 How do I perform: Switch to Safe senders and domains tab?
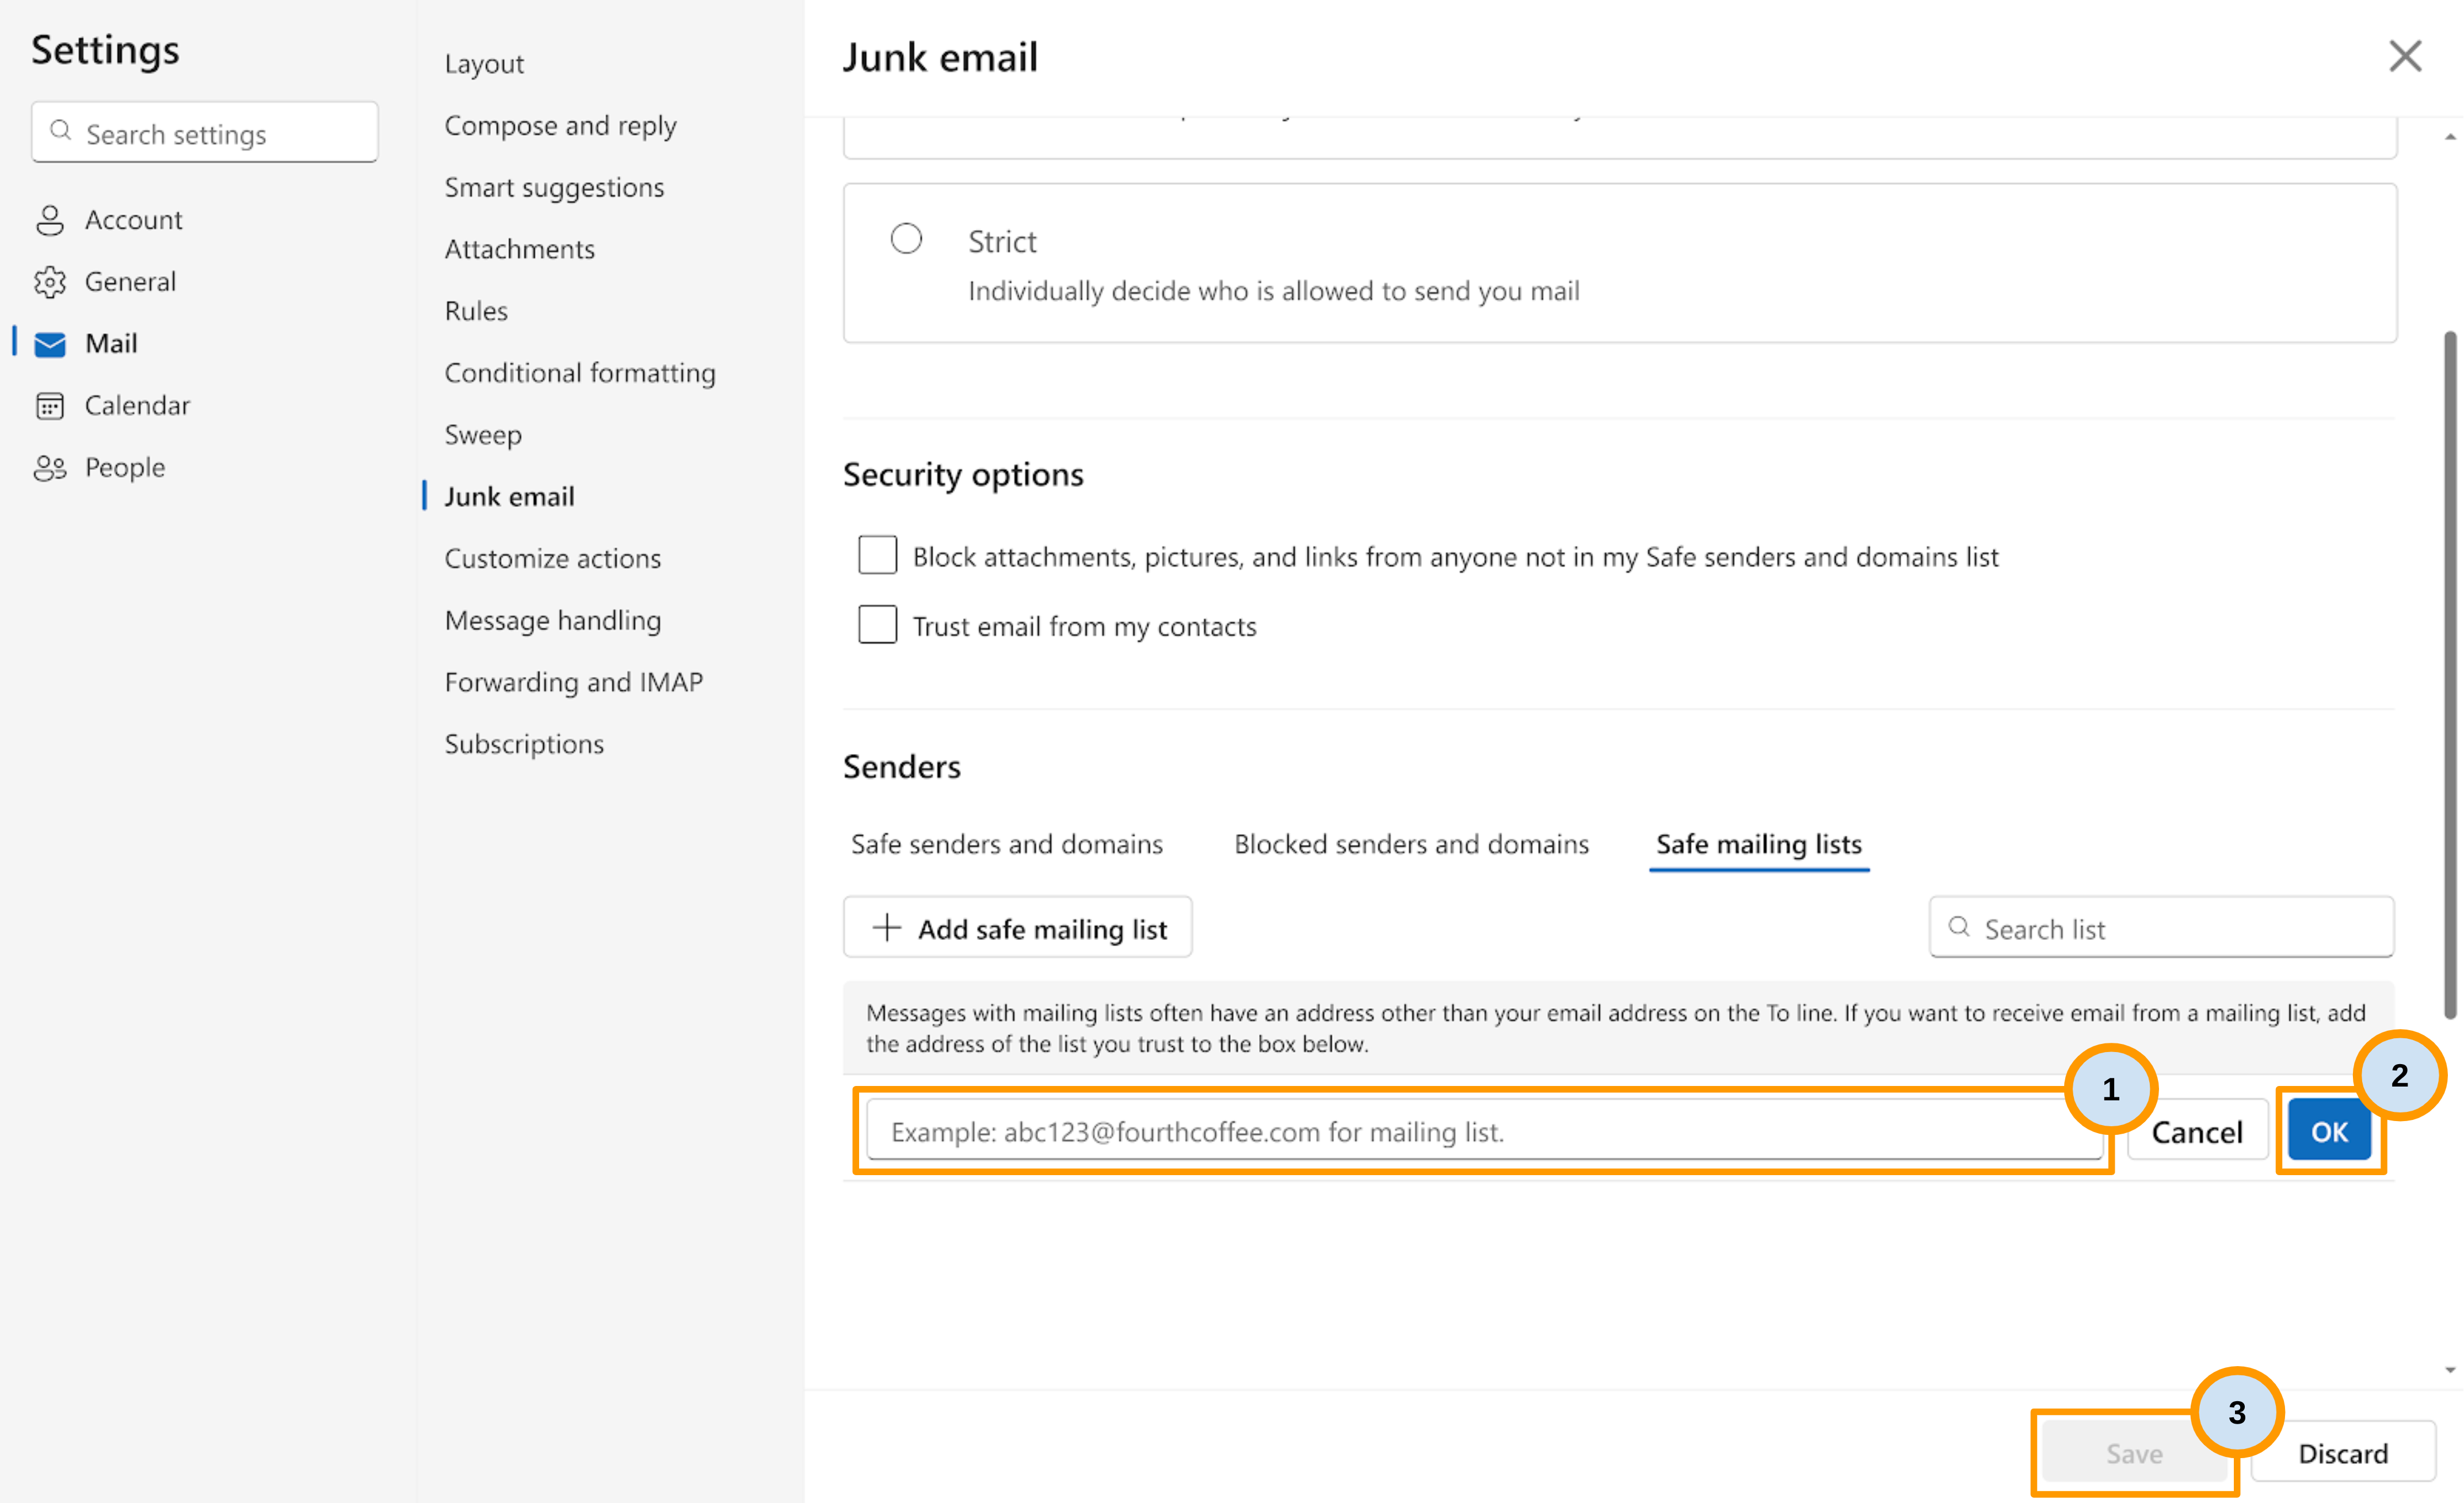[1007, 844]
